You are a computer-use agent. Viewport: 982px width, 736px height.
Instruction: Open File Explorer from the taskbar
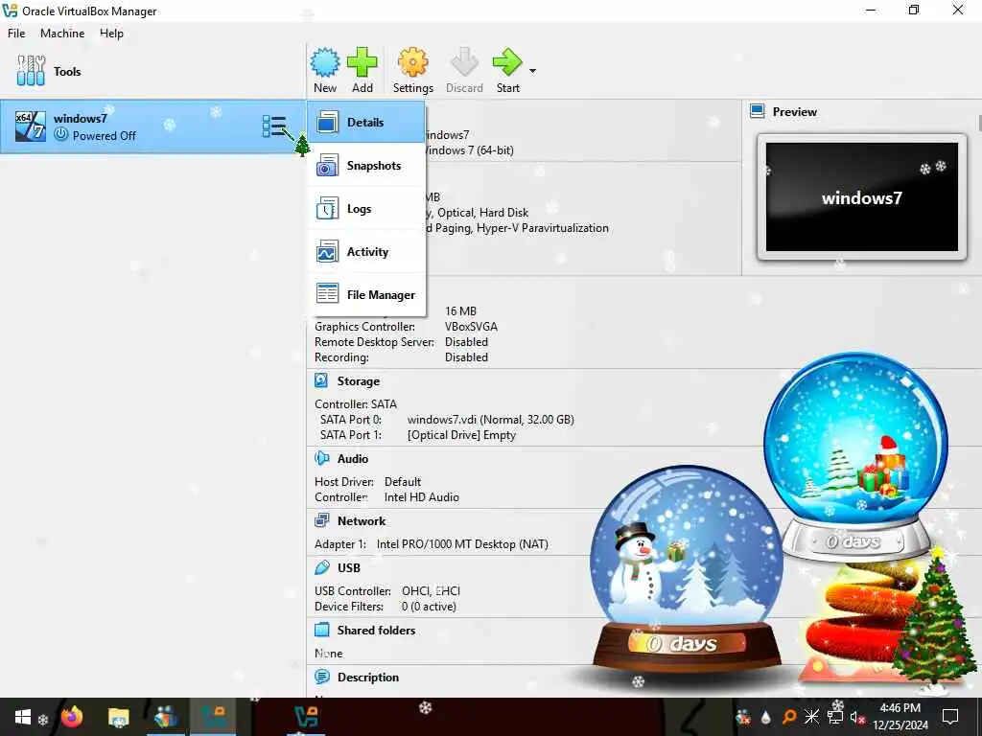(118, 717)
